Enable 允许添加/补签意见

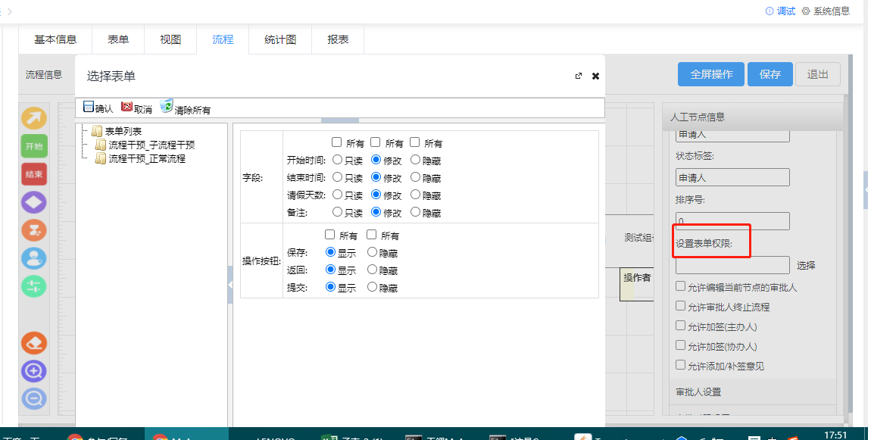[x=680, y=365]
